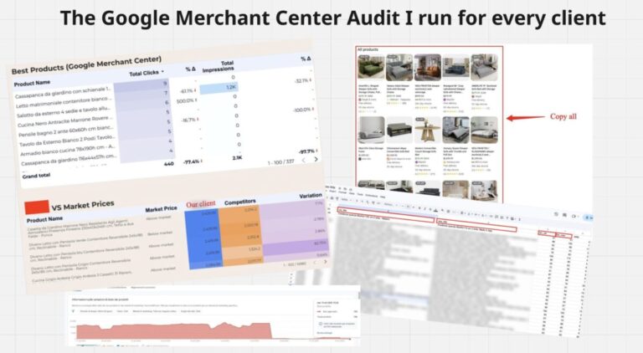This screenshot has height=353, width=643.
Task: Click Competitors column header
Action: pyautogui.click(x=240, y=202)
